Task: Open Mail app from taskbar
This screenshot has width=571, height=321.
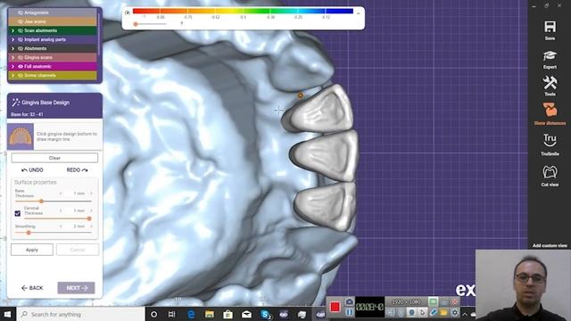Action: pos(246,314)
